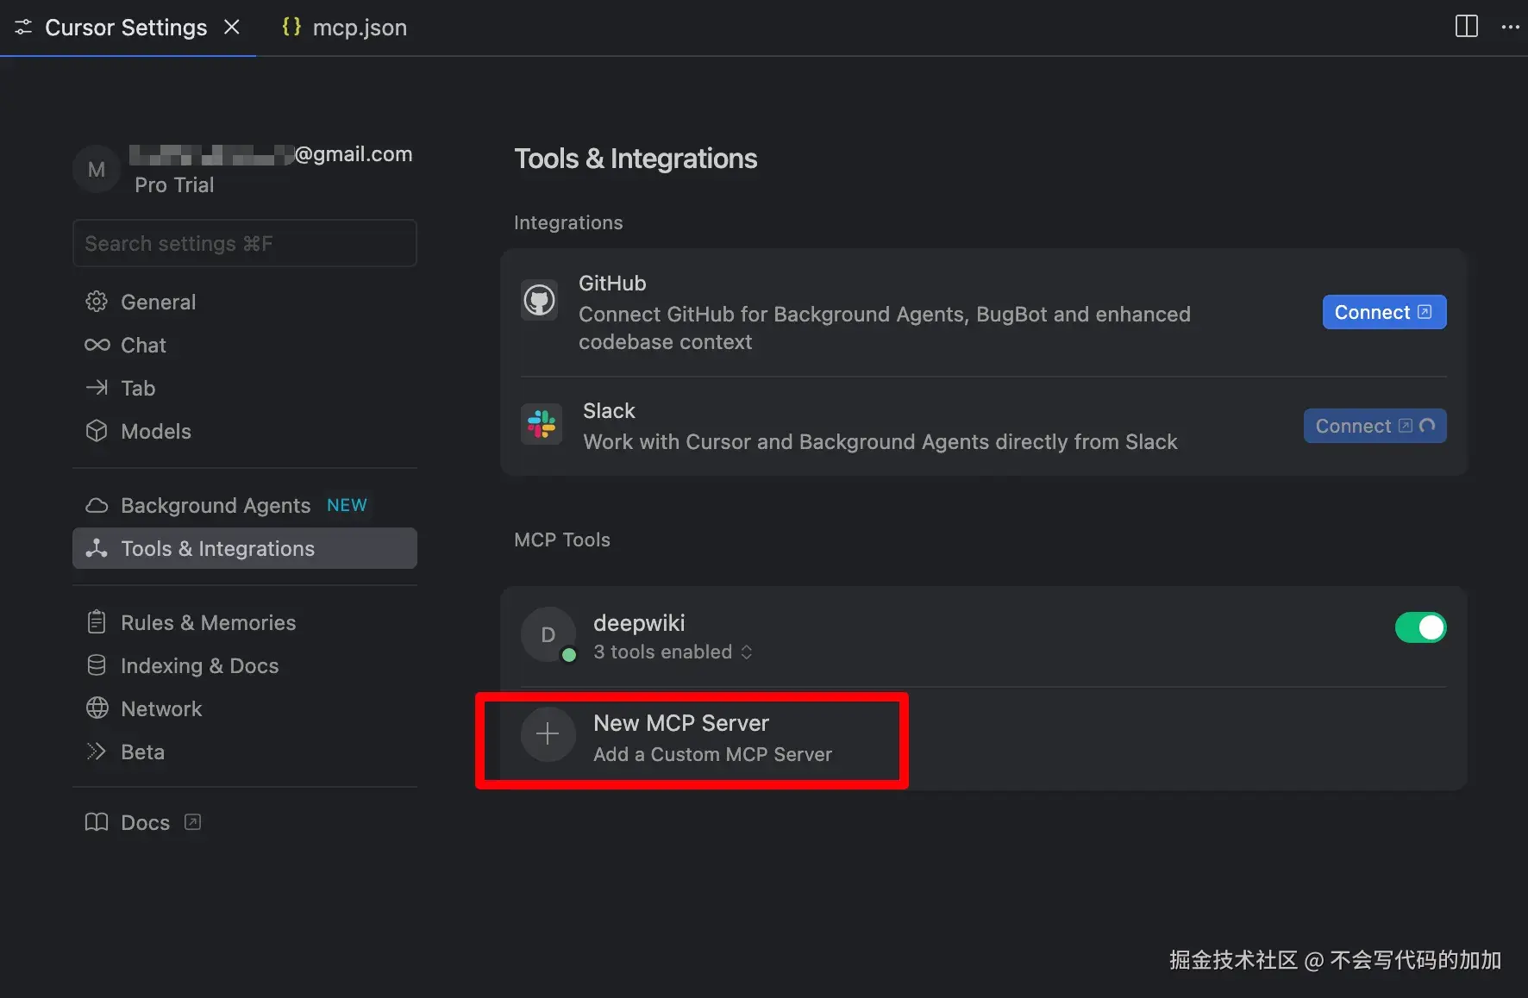Open the Docs external link
Image resolution: width=1528 pixels, height=998 pixels.
[x=145, y=823]
